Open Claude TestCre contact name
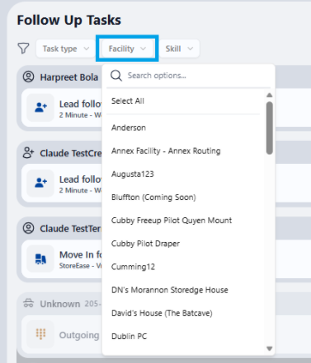 (x=71, y=153)
